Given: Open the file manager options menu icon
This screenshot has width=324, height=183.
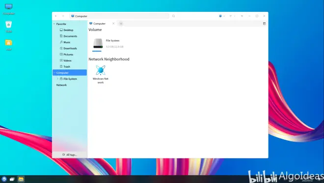Looking at the screenshot, I should point(242,16).
